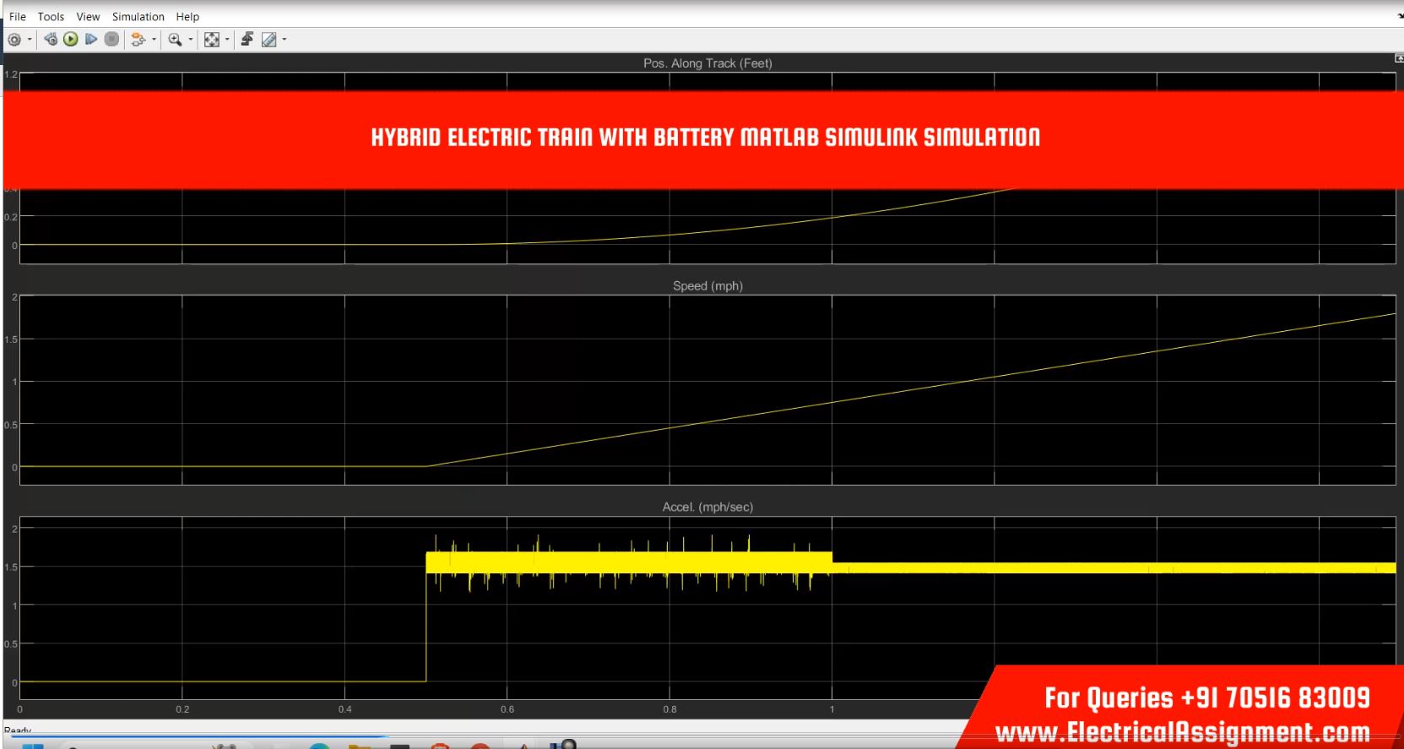Open the scope Configuration Properties gear
1404x749 pixels.
pyautogui.click(x=14, y=40)
